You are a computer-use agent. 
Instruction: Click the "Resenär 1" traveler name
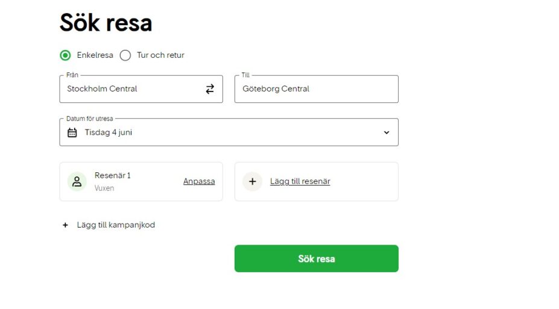(113, 176)
